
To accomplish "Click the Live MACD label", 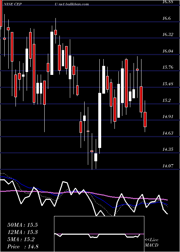I will [152, 243].
